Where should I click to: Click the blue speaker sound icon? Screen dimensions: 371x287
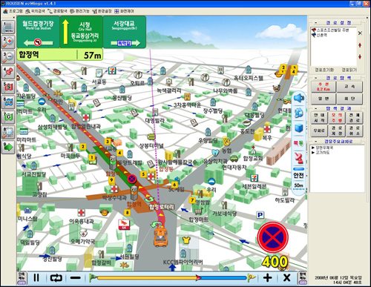299,98
